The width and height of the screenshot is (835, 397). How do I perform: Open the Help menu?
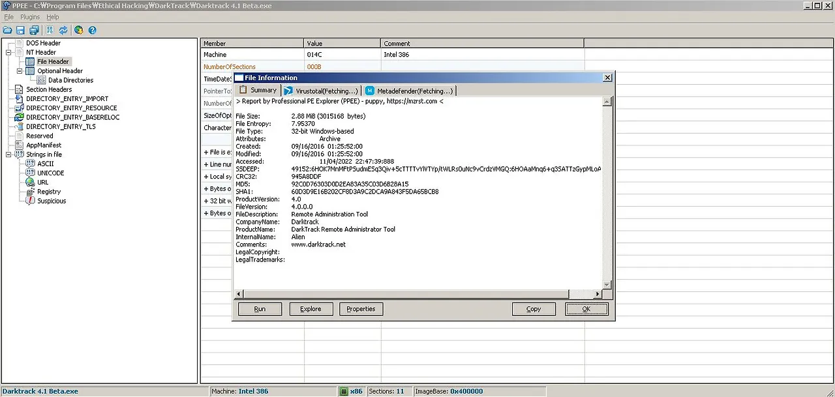(53, 17)
